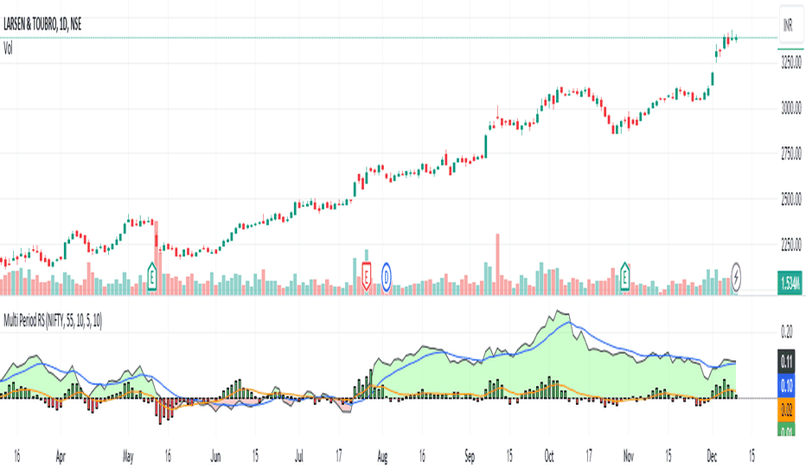The image size is (806, 476).
Task: Click the Aug label on time axis
Action: point(382,456)
